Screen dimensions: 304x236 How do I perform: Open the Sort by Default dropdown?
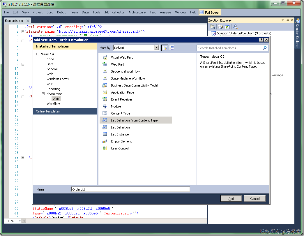tap(157, 48)
